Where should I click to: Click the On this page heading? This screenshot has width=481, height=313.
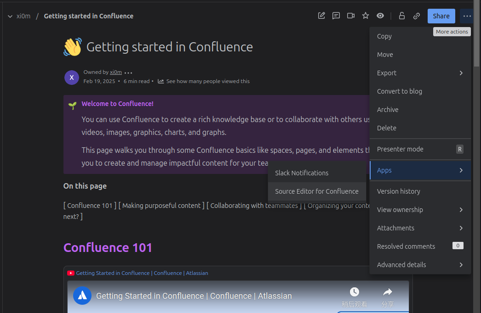[x=85, y=186]
